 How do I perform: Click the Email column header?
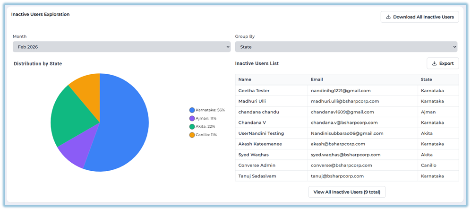[x=317, y=79]
